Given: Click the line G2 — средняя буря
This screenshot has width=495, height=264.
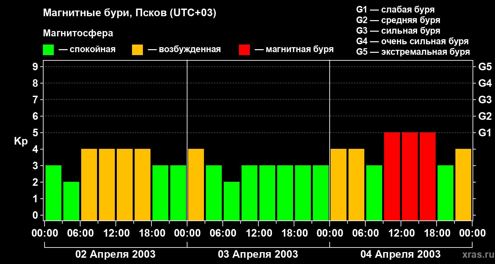Looking at the screenshot, I should (x=398, y=20).
